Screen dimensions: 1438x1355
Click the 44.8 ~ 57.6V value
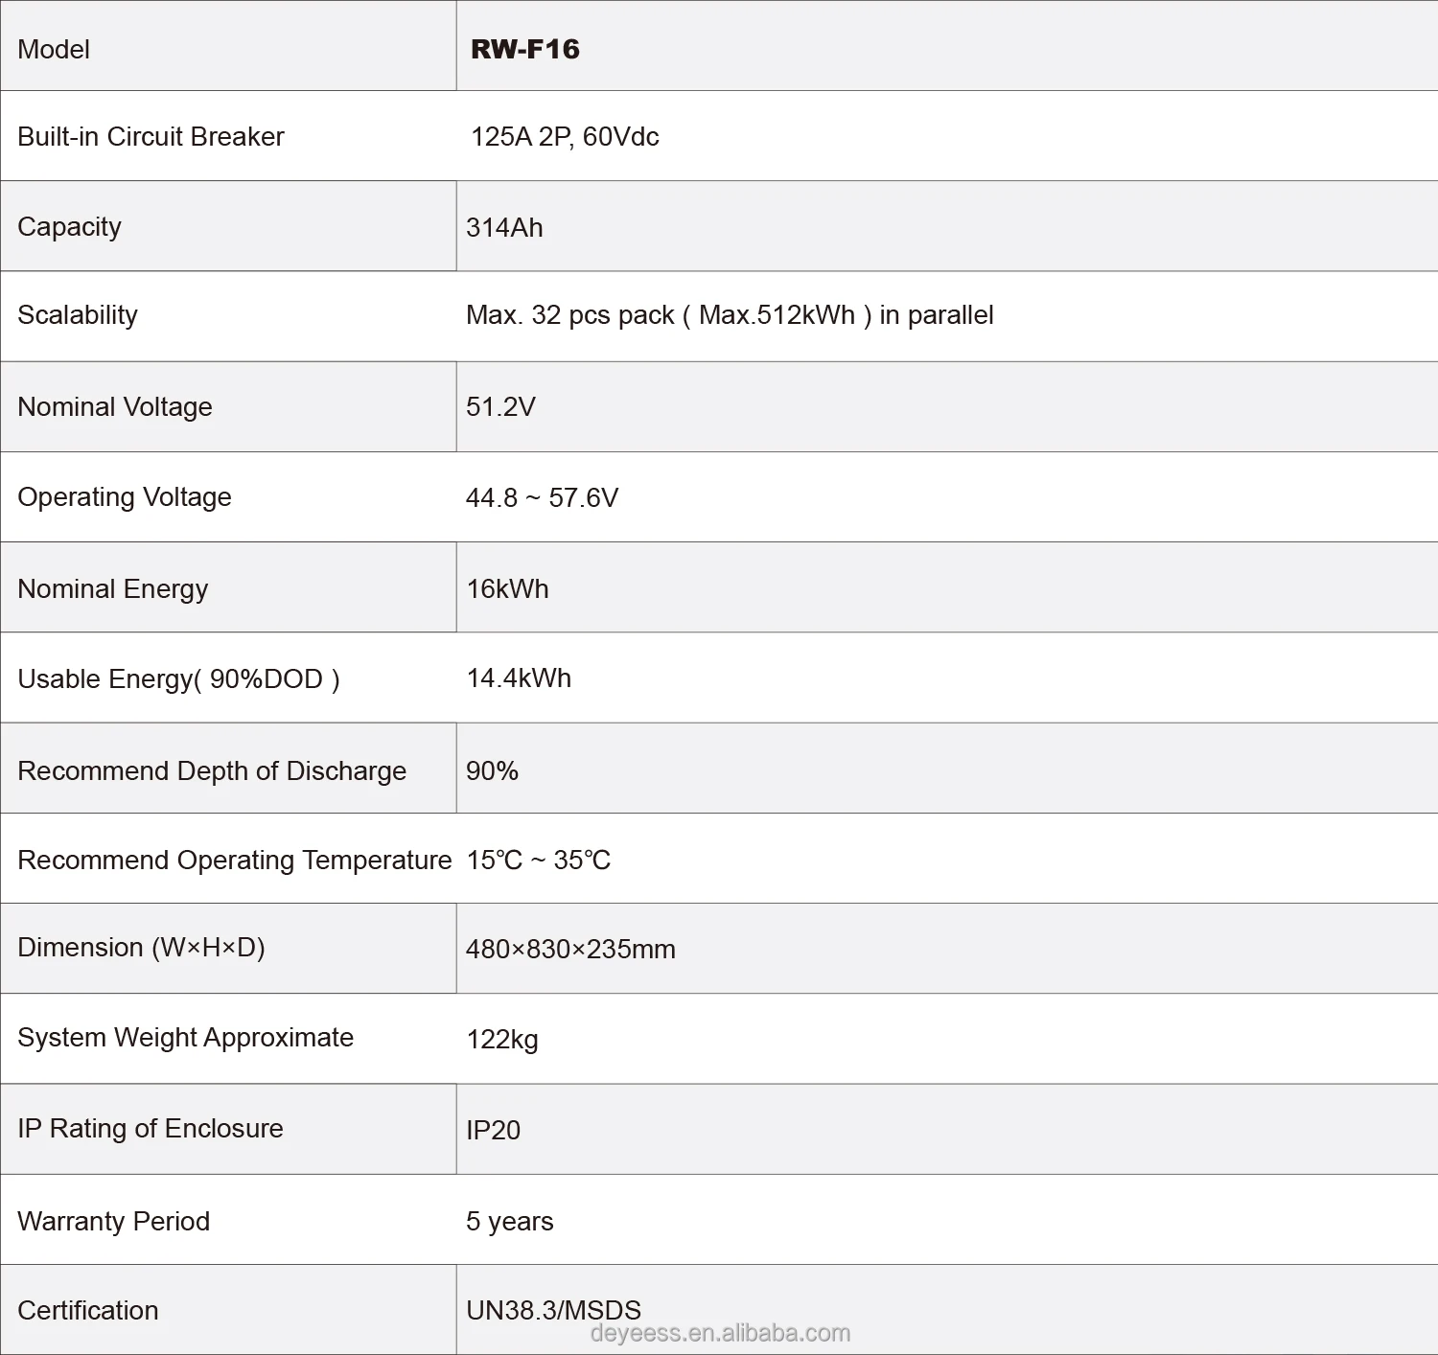[542, 497]
